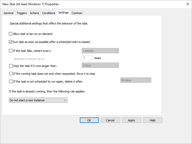The width and height of the screenshot is (192, 144).
Task: Click the Cancel button
Action: (x=110, y=120)
